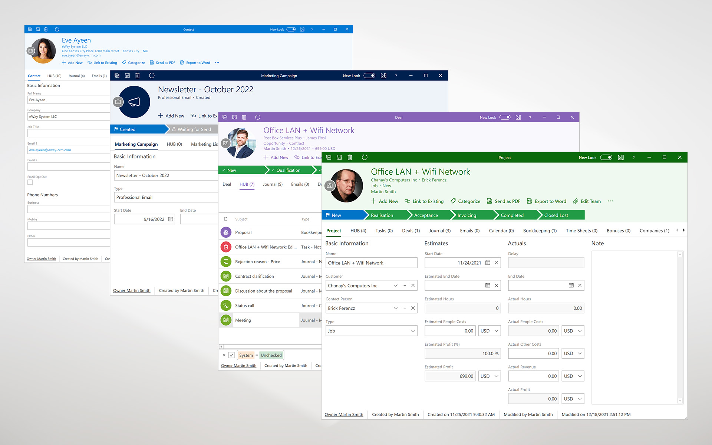712x445 pixels.
Task: Change photo via camera icon in Project window
Action: (330, 185)
